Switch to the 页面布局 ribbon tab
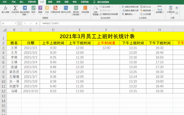Screen dimensions: 184x115 coord(32,2)
